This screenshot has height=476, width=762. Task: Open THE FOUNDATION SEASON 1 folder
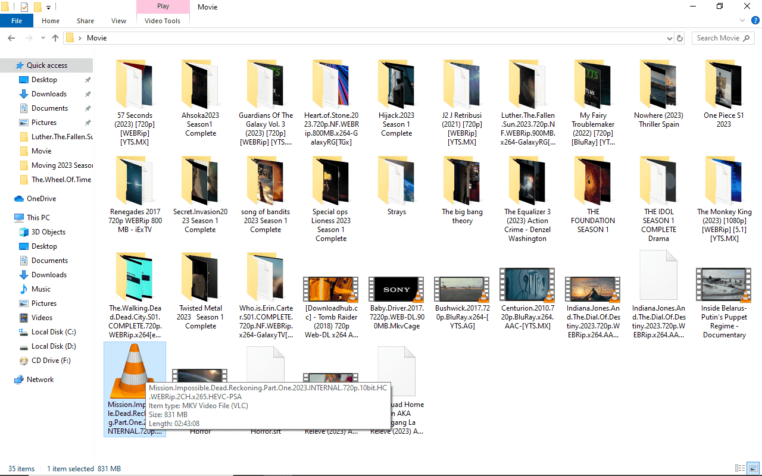coord(593,193)
